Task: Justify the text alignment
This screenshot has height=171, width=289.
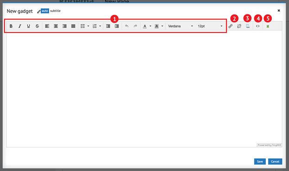Action: [73, 26]
